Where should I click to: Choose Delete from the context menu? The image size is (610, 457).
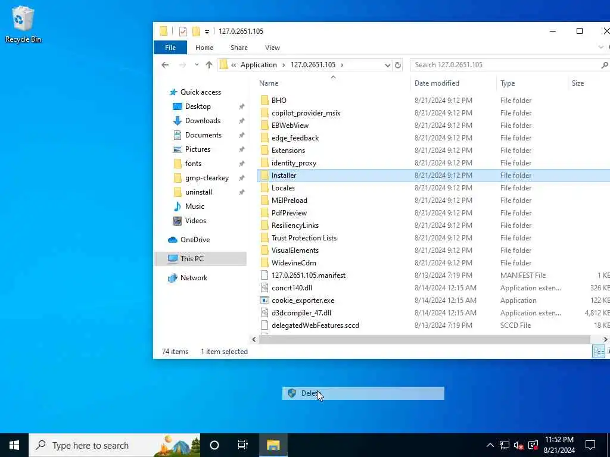coord(363,393)
